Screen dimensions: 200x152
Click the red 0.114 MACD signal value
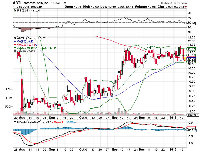pyautogui.click(x=59, y=122)
